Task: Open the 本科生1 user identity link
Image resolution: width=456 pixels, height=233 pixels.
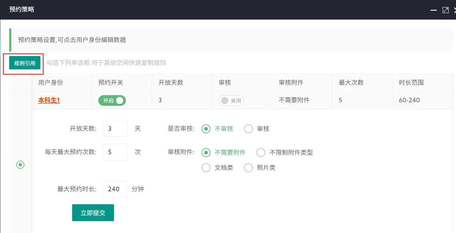Action: click(x=49, y=100)
